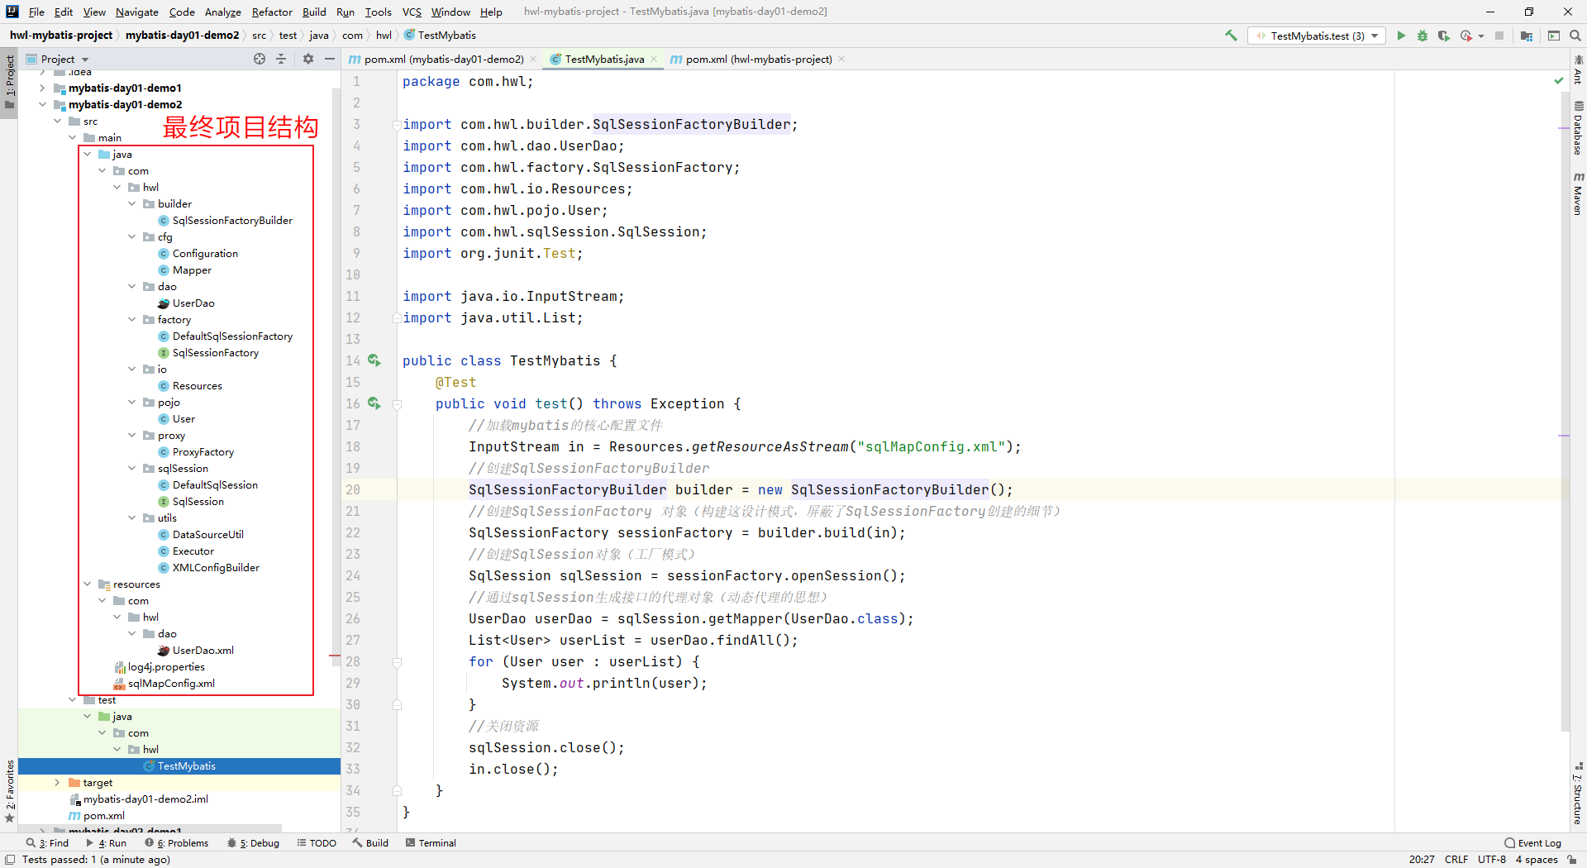
Task: Open the Navigate menu
Action: tap(136, 12)
